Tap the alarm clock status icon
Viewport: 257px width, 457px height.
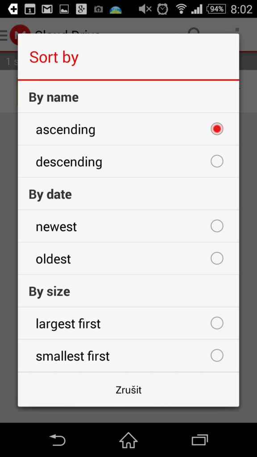162,9
